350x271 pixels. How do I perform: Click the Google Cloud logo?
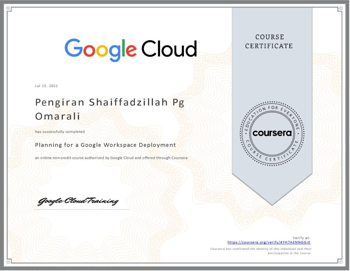131,50
